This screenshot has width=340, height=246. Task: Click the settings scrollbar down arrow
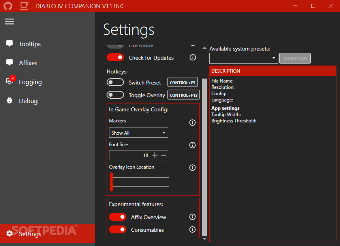click(205, 239)
